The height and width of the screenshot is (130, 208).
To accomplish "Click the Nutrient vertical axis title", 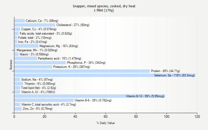I will click(11, 64).
